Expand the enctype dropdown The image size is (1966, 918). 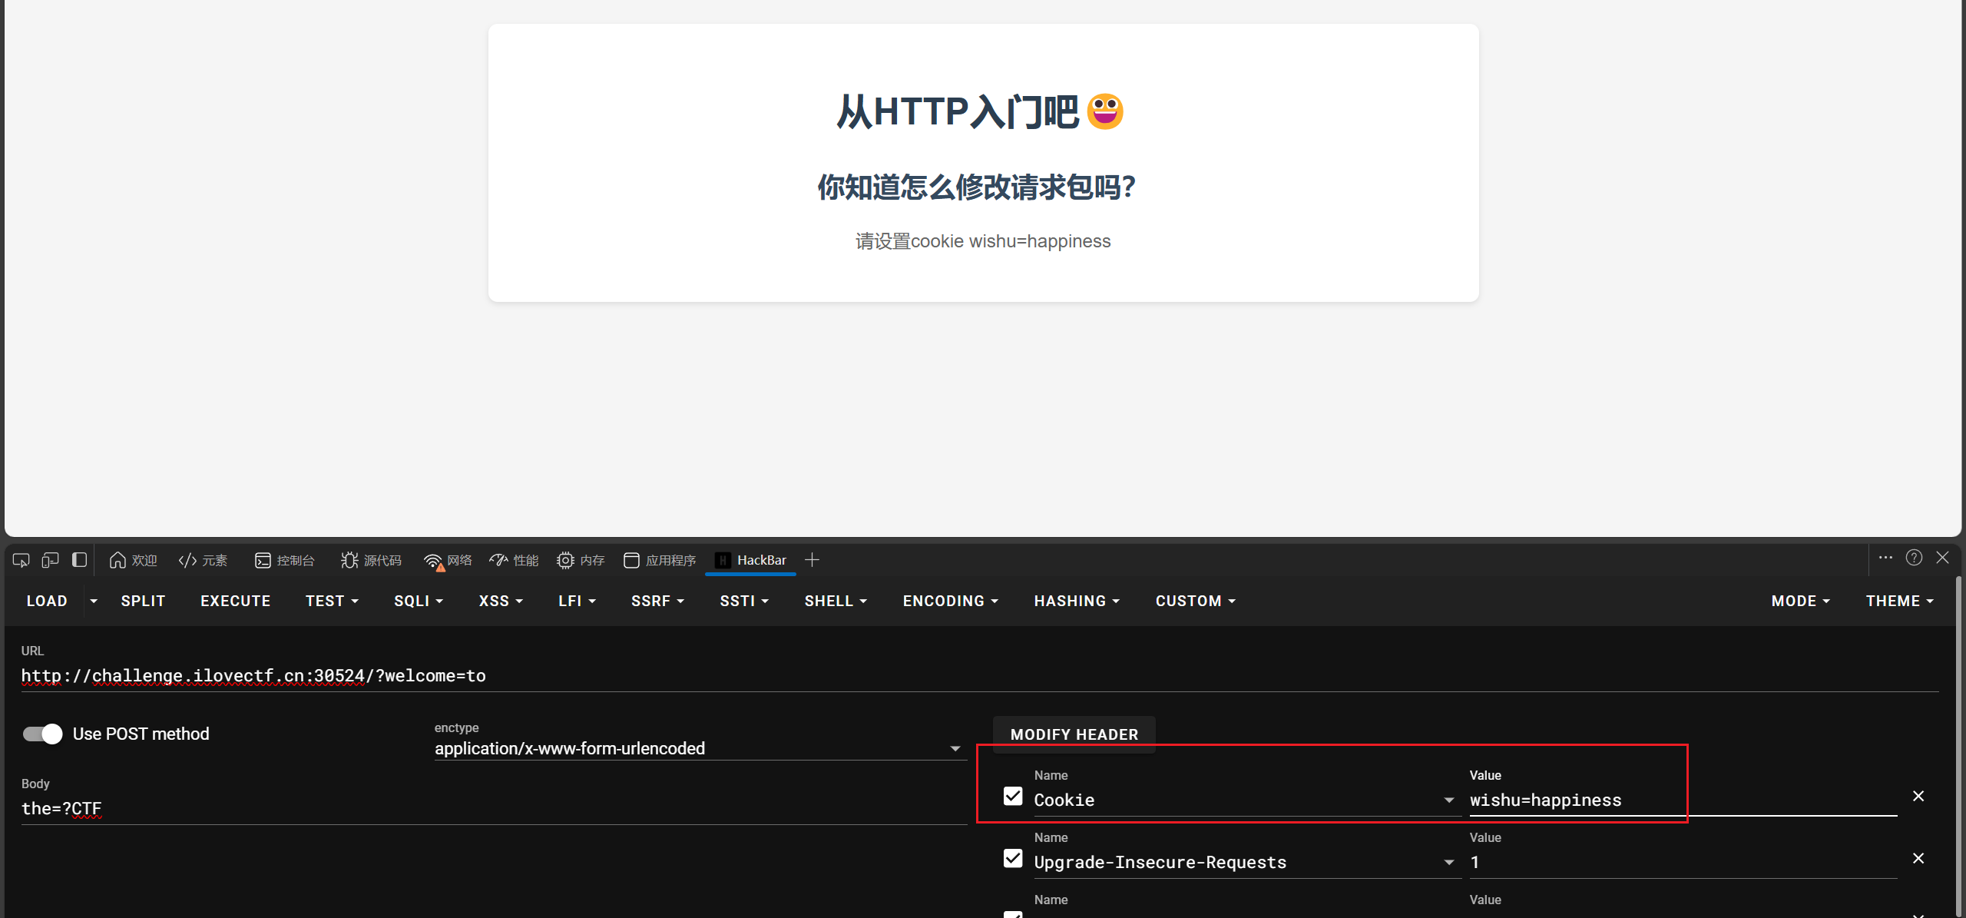(x=955, y=748)
